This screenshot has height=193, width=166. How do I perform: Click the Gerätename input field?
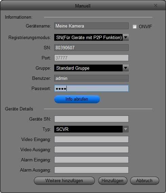pyautogui.click(x=91, y=26)
